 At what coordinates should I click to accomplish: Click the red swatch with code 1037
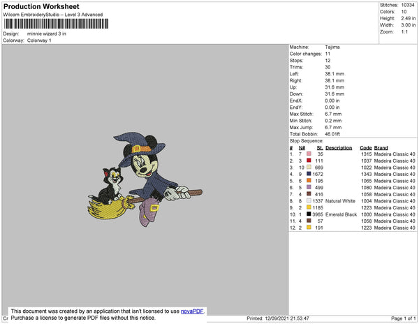pyautogui.click(x=309, y=161)
